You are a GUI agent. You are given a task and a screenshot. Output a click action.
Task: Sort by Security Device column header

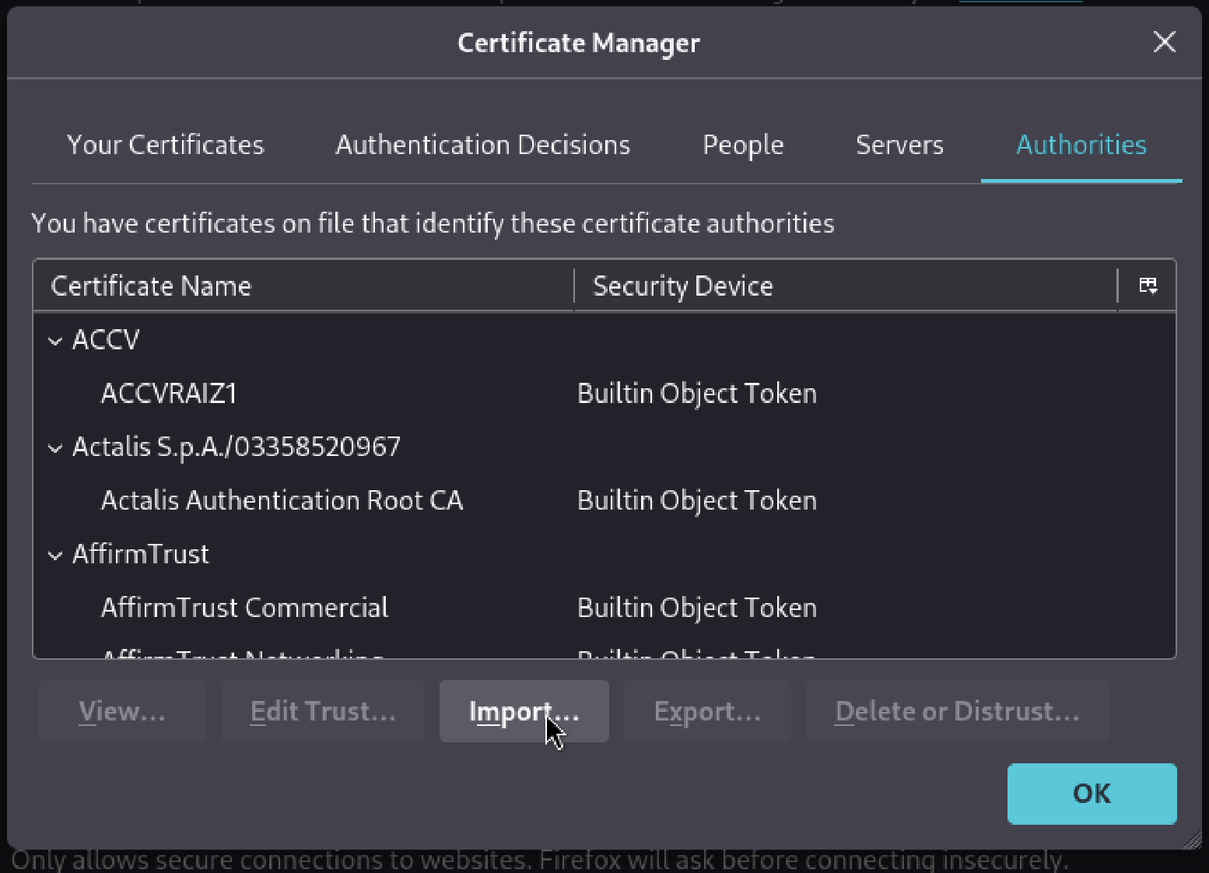846,286
